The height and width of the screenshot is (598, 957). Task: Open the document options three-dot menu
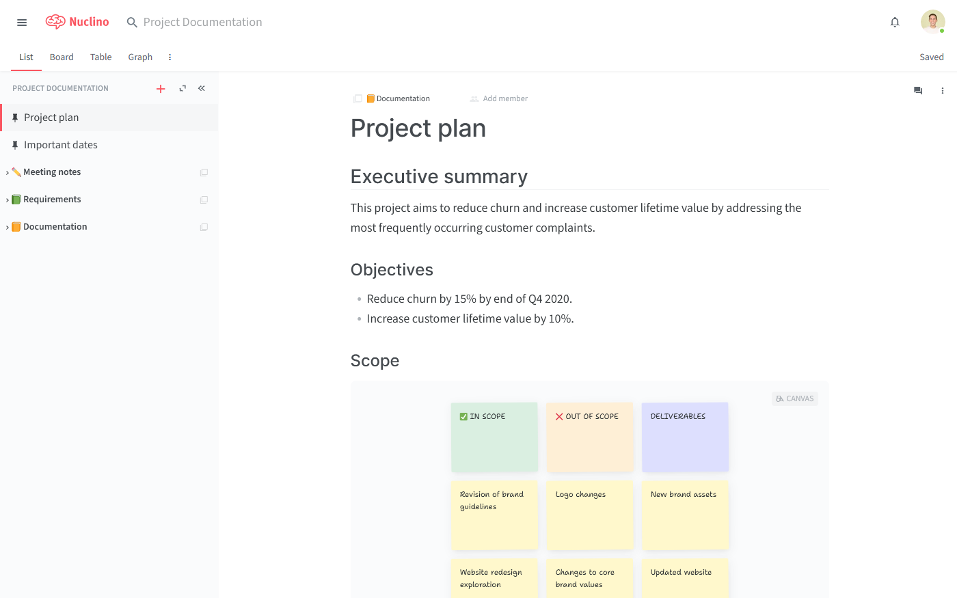pos(942,91)
